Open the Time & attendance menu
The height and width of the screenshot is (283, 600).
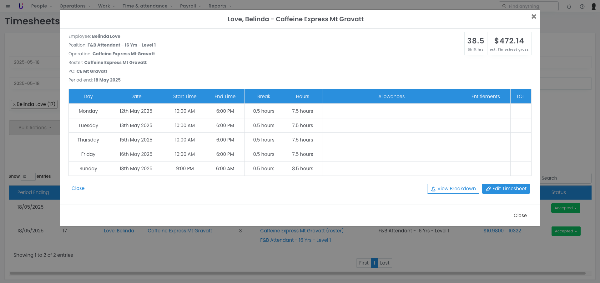coord(147,6)
